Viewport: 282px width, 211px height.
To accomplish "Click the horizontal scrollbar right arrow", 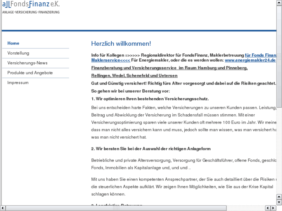I will 273,208.
